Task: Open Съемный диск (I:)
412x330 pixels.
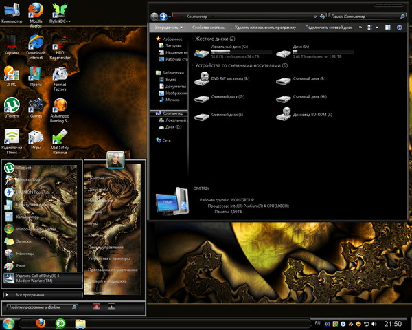Action: [218, 116]
